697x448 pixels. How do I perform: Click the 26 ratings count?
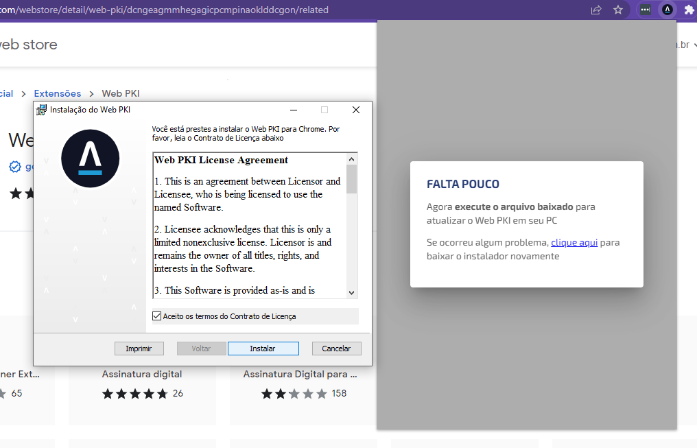coord(178,393)
